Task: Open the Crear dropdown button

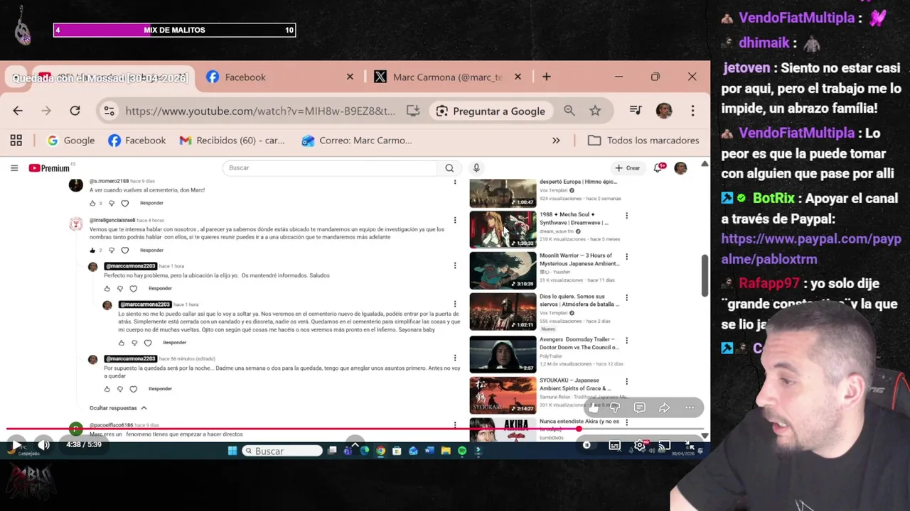Action: pos(627,168)
